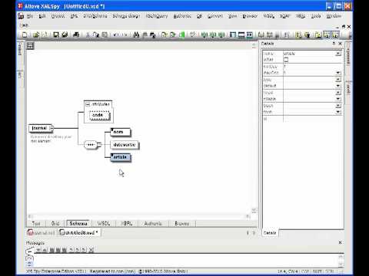Switch to the Text view tab
The width and height of the screenshot is (369, 276).
coord(36,224)
